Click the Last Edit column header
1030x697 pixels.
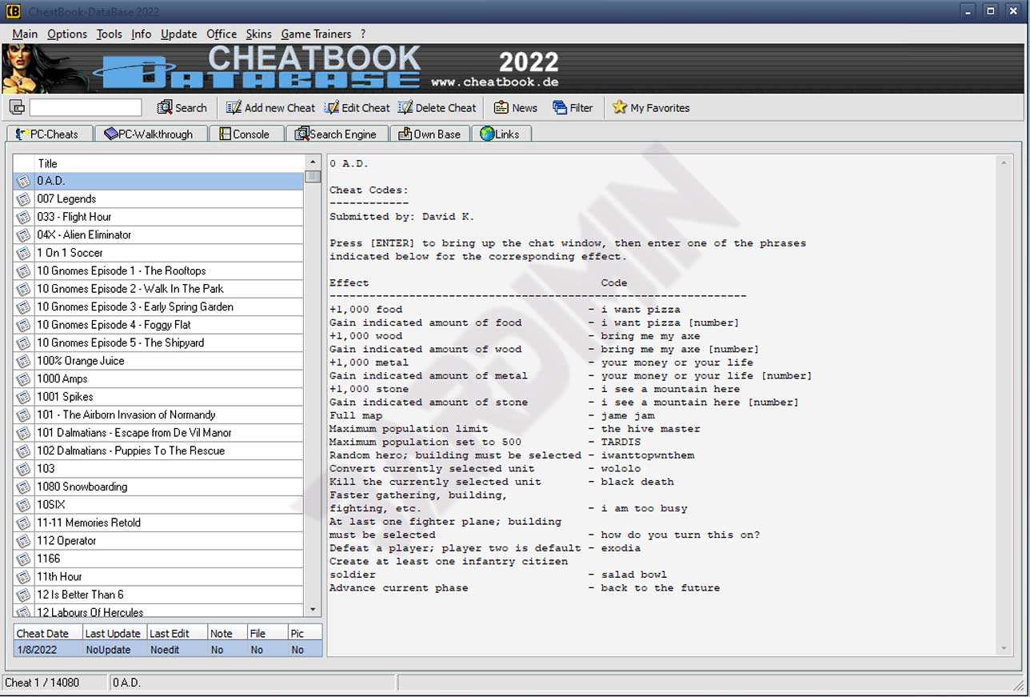(177, 633)
